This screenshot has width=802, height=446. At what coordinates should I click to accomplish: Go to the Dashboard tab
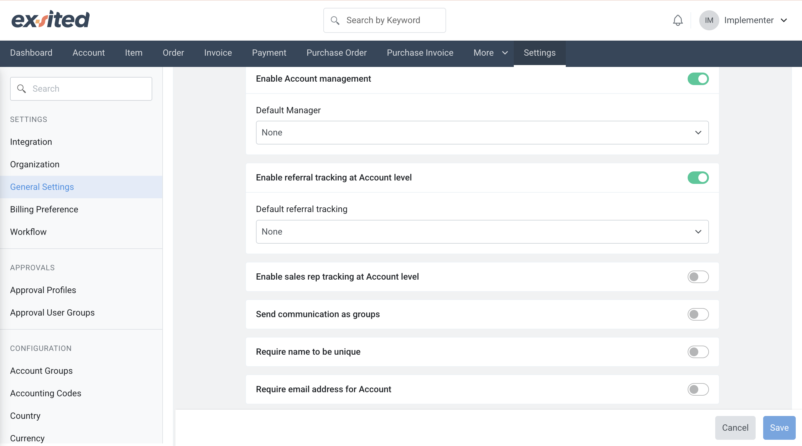[31, 53]
